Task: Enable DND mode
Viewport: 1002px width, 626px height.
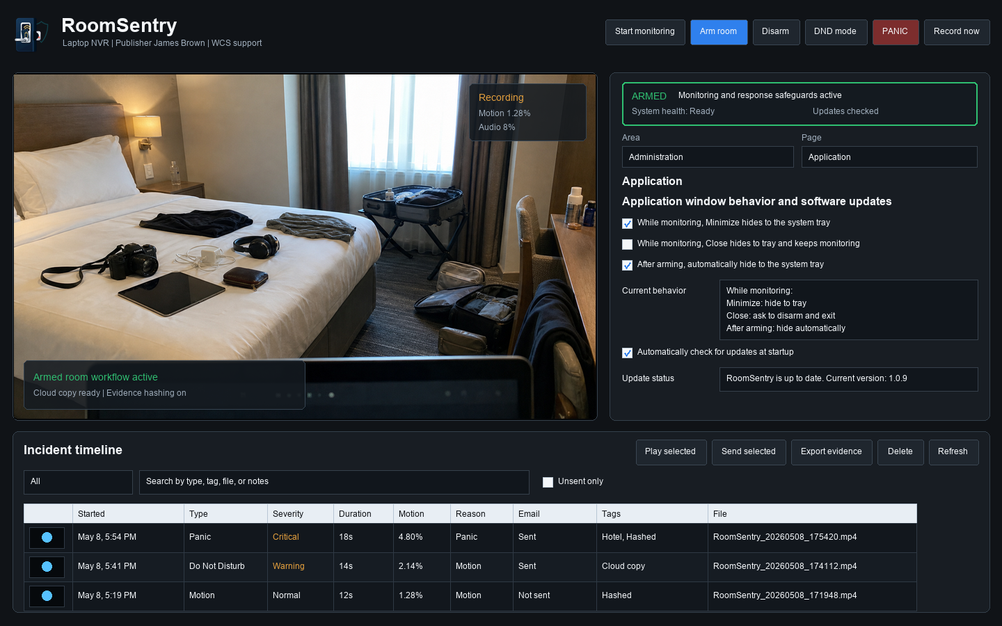Action: (x=836, y=32)
